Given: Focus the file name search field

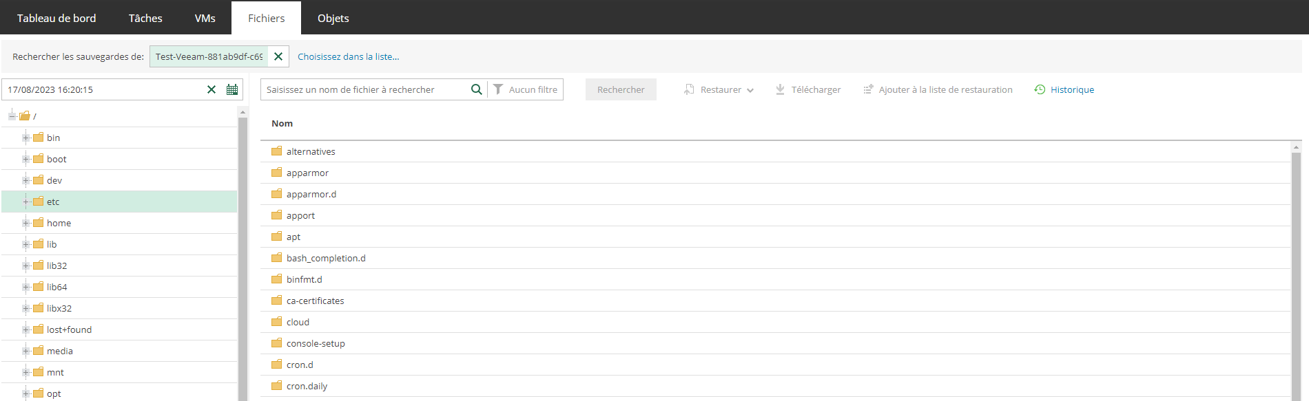Looking at the screenshot, I should tap(367, 89).
